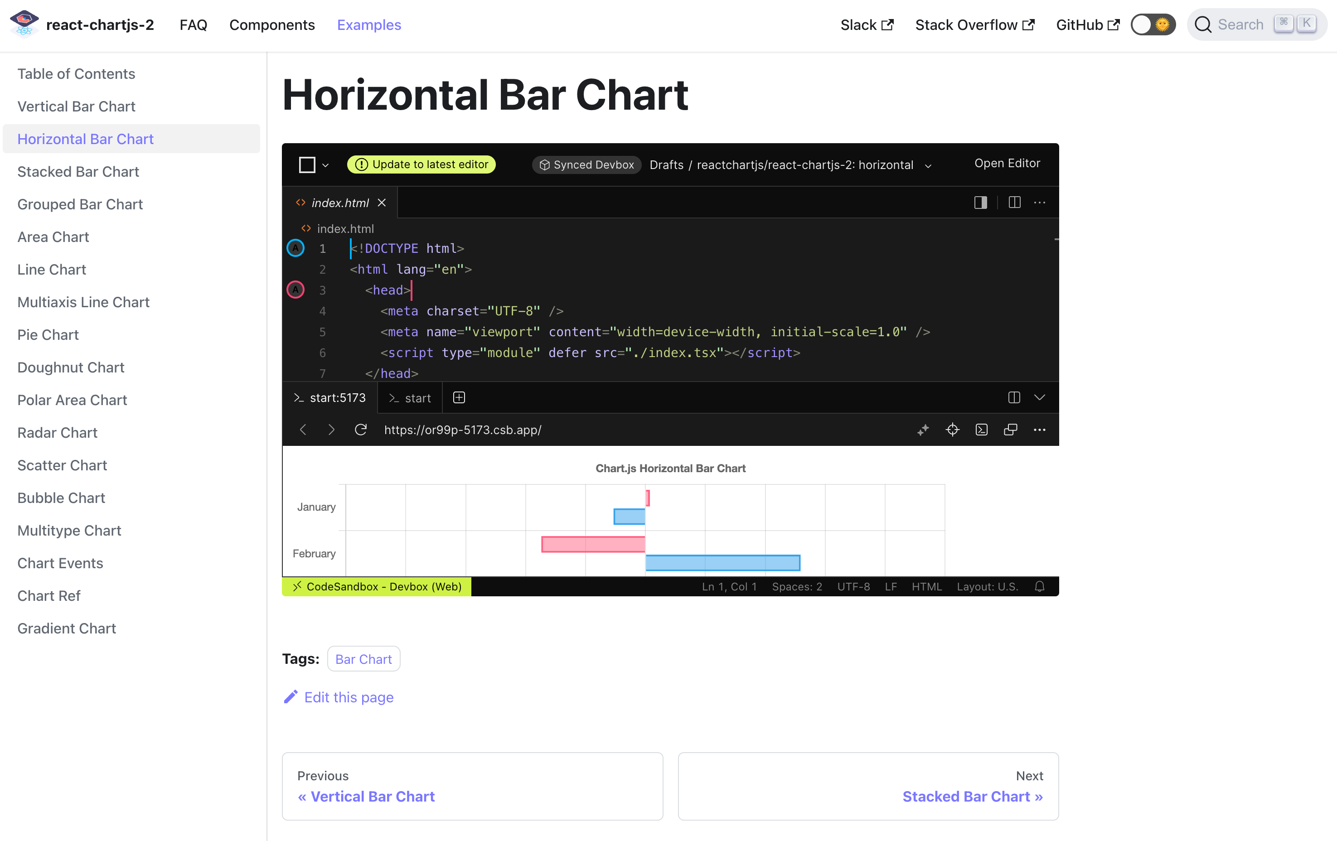Click the square sandbox menu checkbox icon
The height and width of the screenshot is (841, 1337).
coord(307,165)
